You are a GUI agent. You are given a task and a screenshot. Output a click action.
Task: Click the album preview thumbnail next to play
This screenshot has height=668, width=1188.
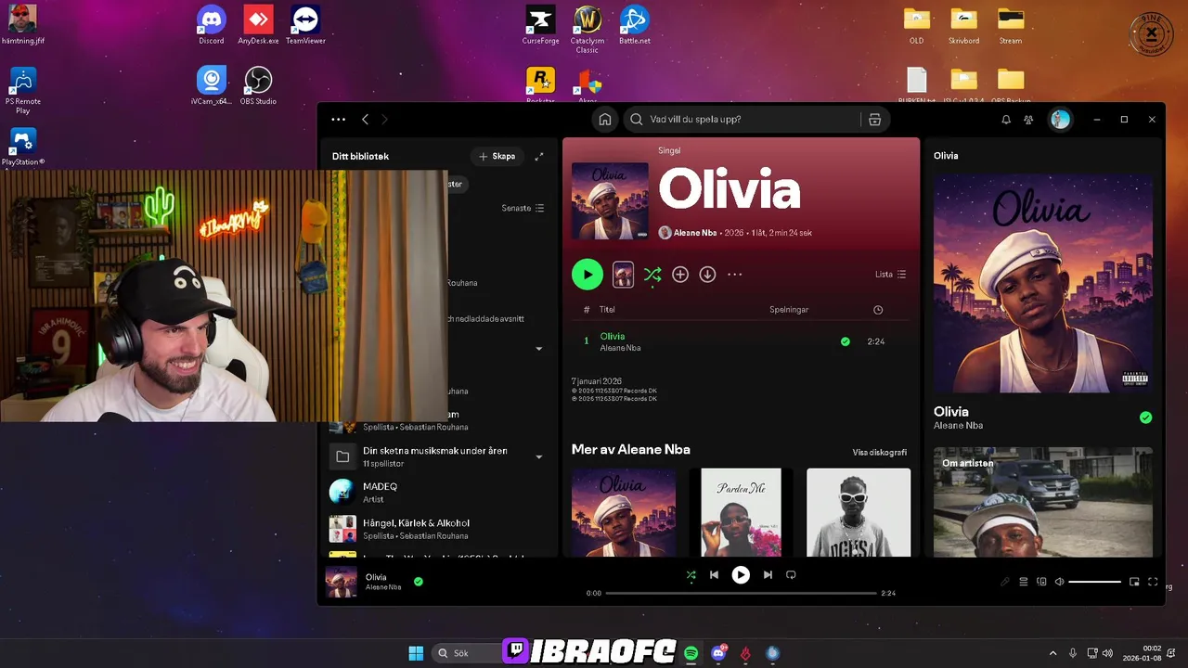tap(623, 275)
